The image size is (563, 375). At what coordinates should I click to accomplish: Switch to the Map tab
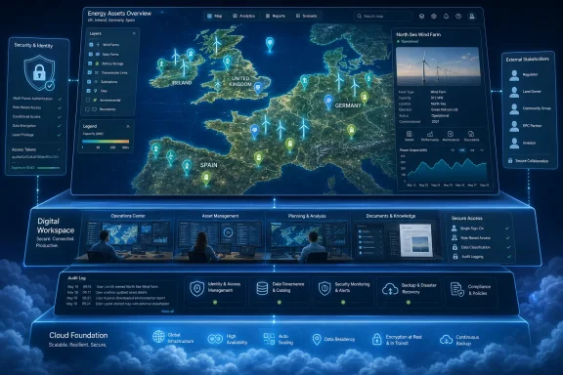click(215, 17)
